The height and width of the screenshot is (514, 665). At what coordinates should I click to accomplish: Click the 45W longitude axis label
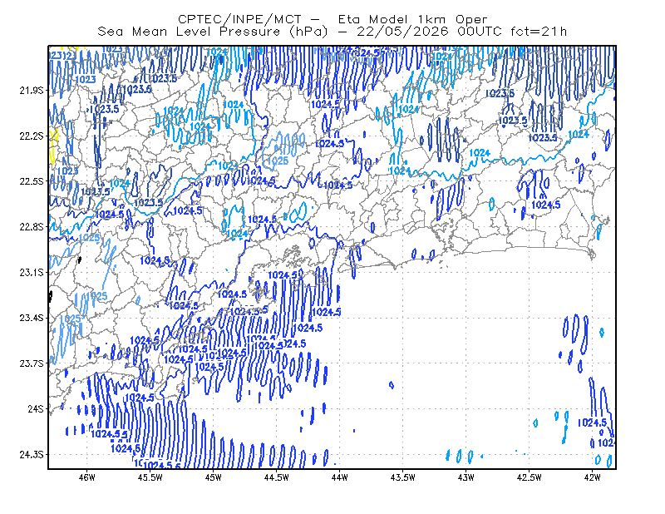(x=214, y=477)
